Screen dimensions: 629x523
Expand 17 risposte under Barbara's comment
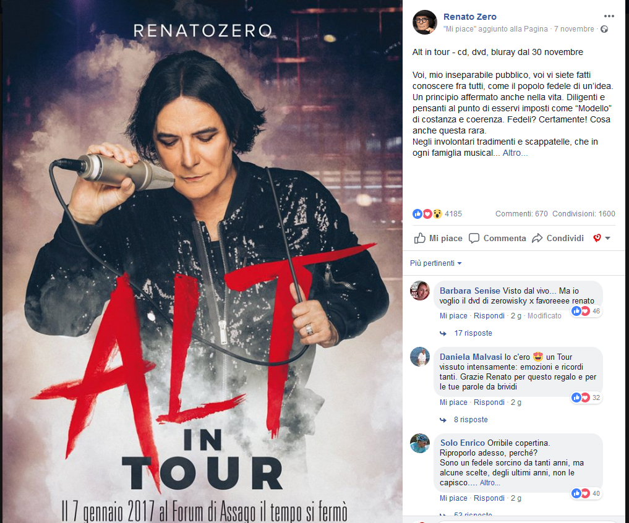tap(473, 333)
